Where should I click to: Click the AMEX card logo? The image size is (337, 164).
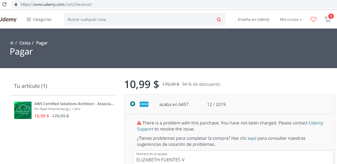(x=144, y=104)
